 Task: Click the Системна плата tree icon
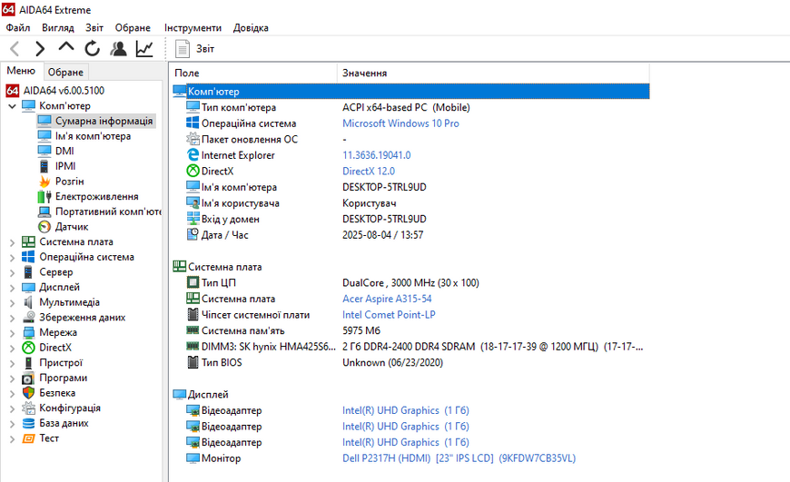tap(29, 241)
